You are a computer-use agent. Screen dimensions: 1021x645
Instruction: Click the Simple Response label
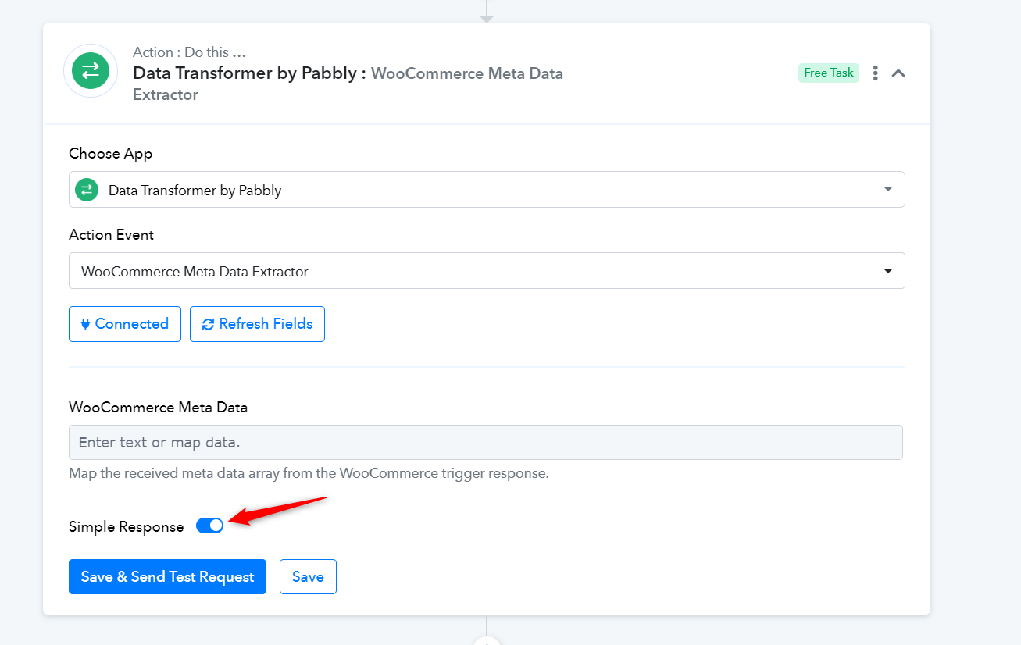[x=127, y=526]
